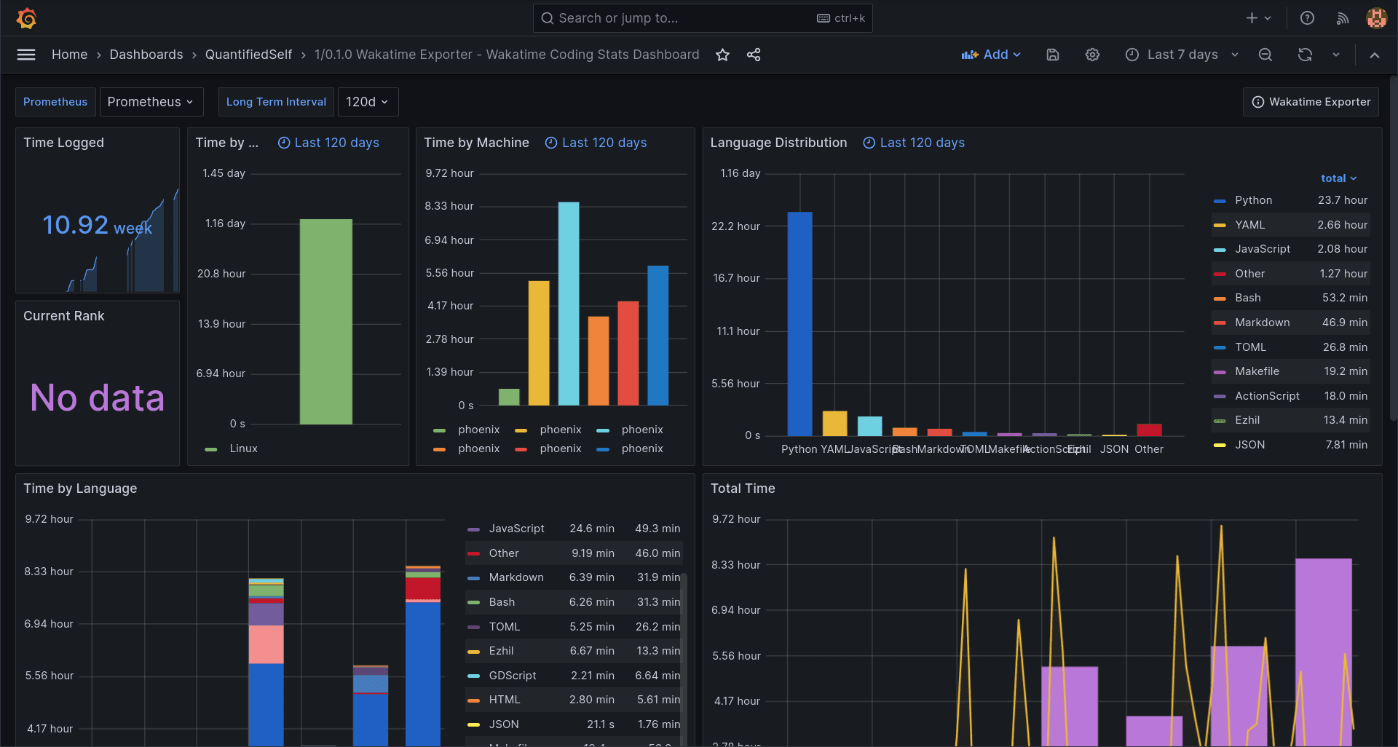Image resolution: width=1398 pixels, height=747 pixels.
Task: Save the dashboard using the disk icon
Action: 1052,55
